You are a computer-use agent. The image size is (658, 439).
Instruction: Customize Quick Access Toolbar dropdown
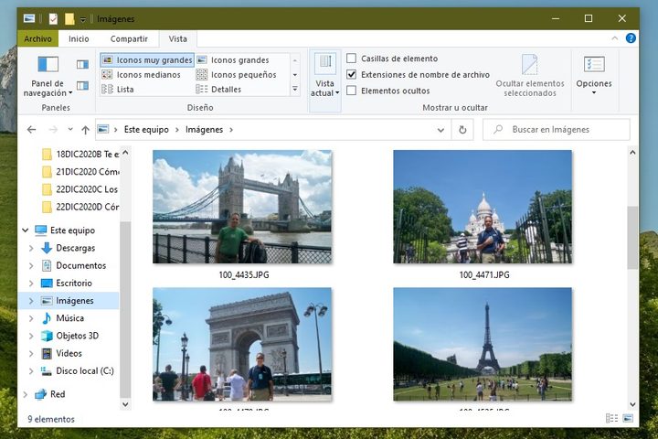[x=83, y=19]
